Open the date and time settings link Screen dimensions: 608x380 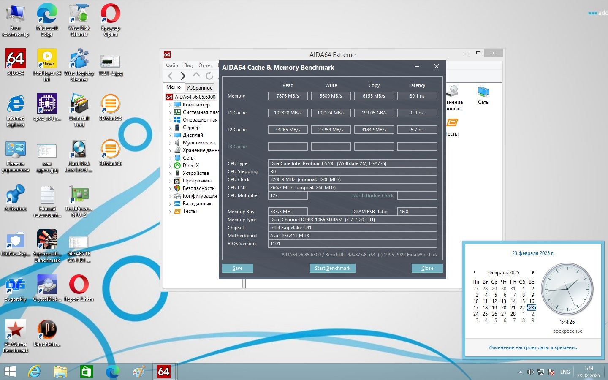click(533, 347)
